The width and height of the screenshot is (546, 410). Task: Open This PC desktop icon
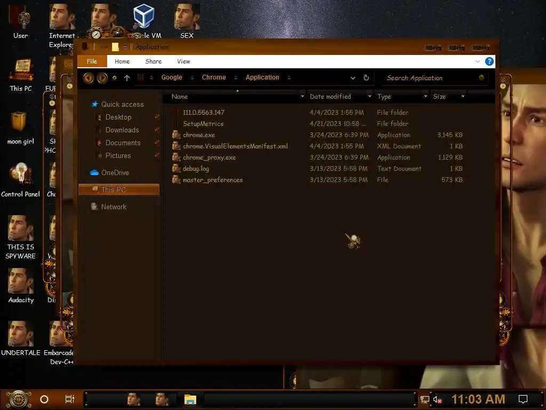[x=21, y=75]
